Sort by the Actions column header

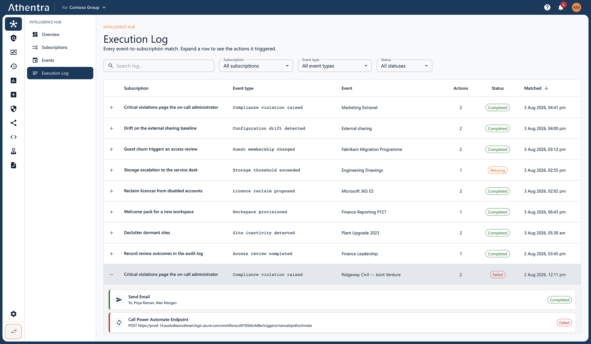tap(460, 88)
